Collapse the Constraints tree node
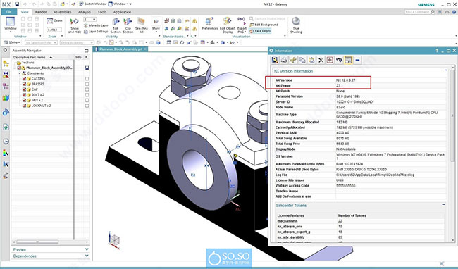Screen dimensions: 458x269 point(20,73)
